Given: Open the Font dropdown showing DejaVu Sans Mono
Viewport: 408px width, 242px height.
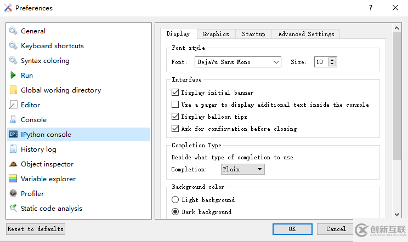Looking at the screenshot, I should tap(238, 62).
